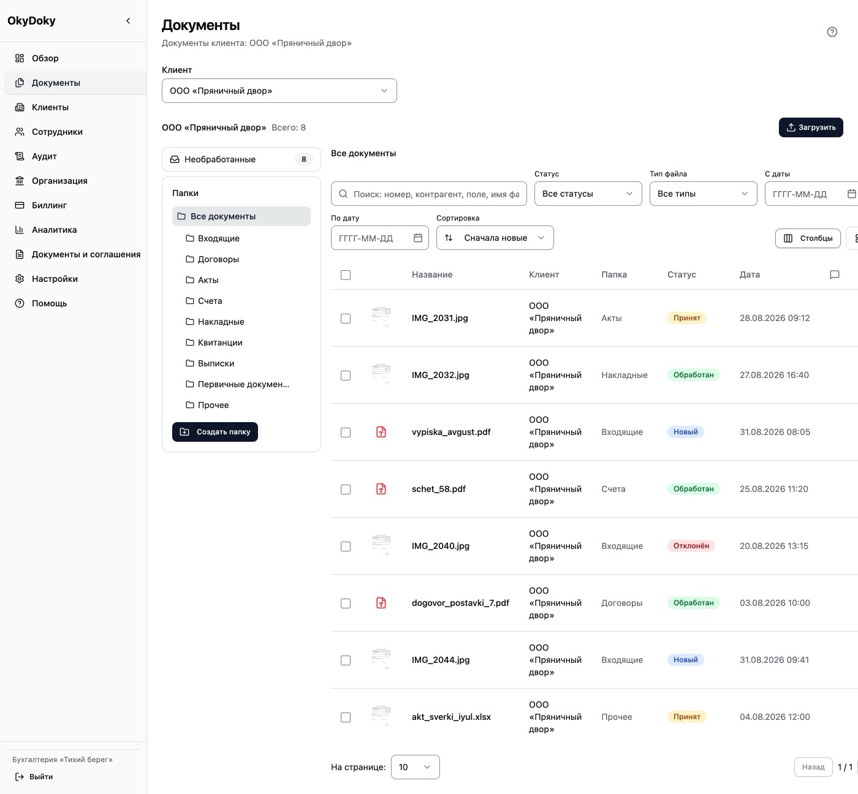Click the calendar icon in По дату field

point(418,238)
